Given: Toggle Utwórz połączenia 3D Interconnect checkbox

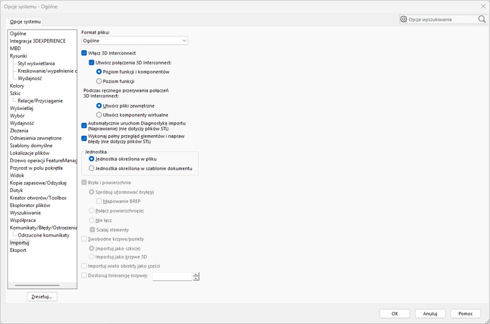Looking at the screenshot, I should point(92,63).
